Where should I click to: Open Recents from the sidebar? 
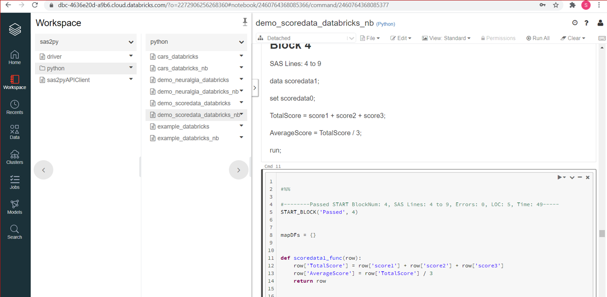[x=14, y=107]
